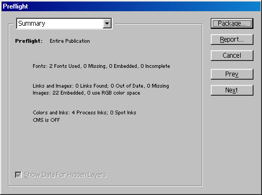Click the Show Data For Hidden Layers label
This screenshot has height=195, width=262.
(x=65, y=175)
